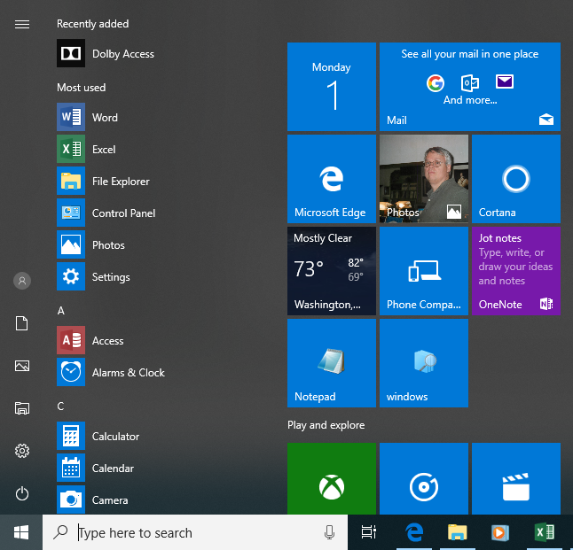Open the Washington weather tile
This screenshot has height=550, width=573.
click(x=332, y=271)
